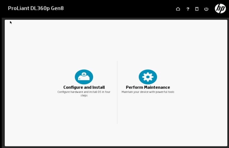Click 'Maintain your device with powerful tools' text

click(148, 92)
